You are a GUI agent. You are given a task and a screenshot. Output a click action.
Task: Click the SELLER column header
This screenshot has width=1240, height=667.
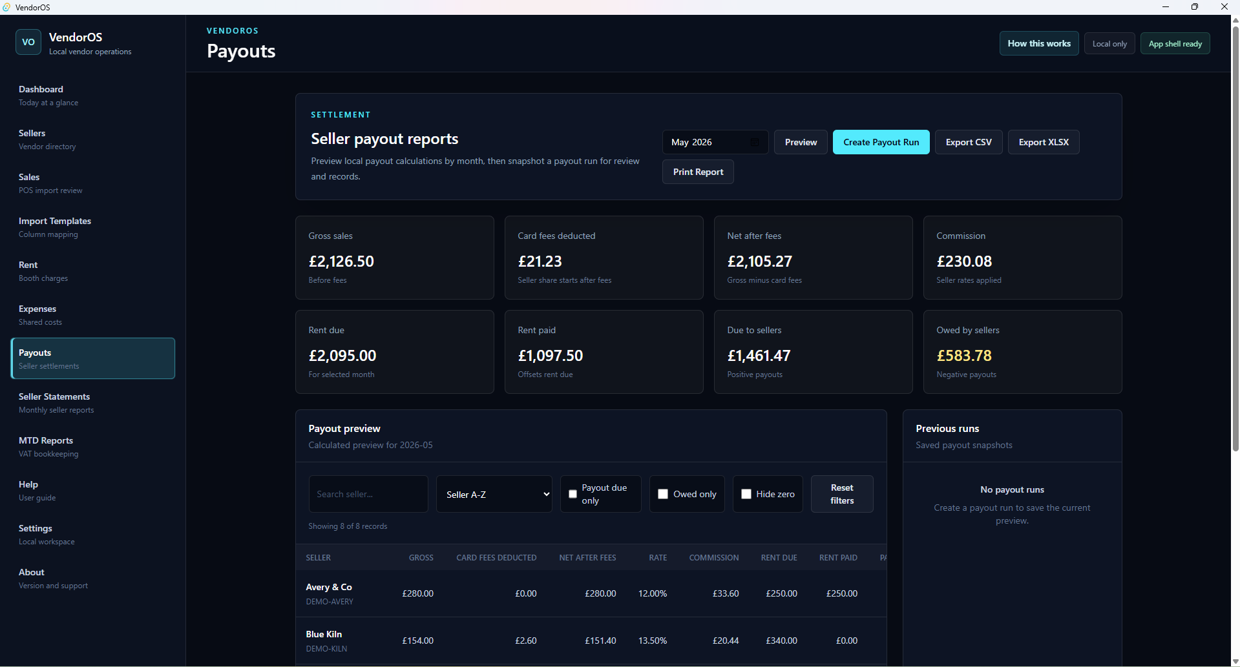point(318,557)
